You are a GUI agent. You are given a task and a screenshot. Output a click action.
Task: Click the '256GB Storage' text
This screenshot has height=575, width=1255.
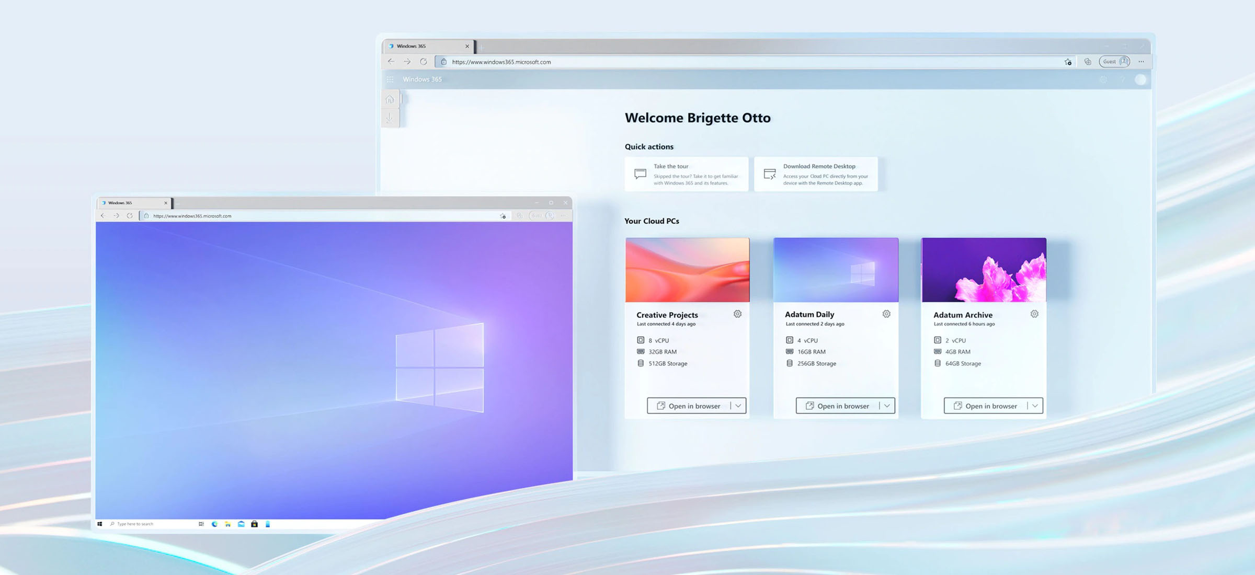coord(817,363)
